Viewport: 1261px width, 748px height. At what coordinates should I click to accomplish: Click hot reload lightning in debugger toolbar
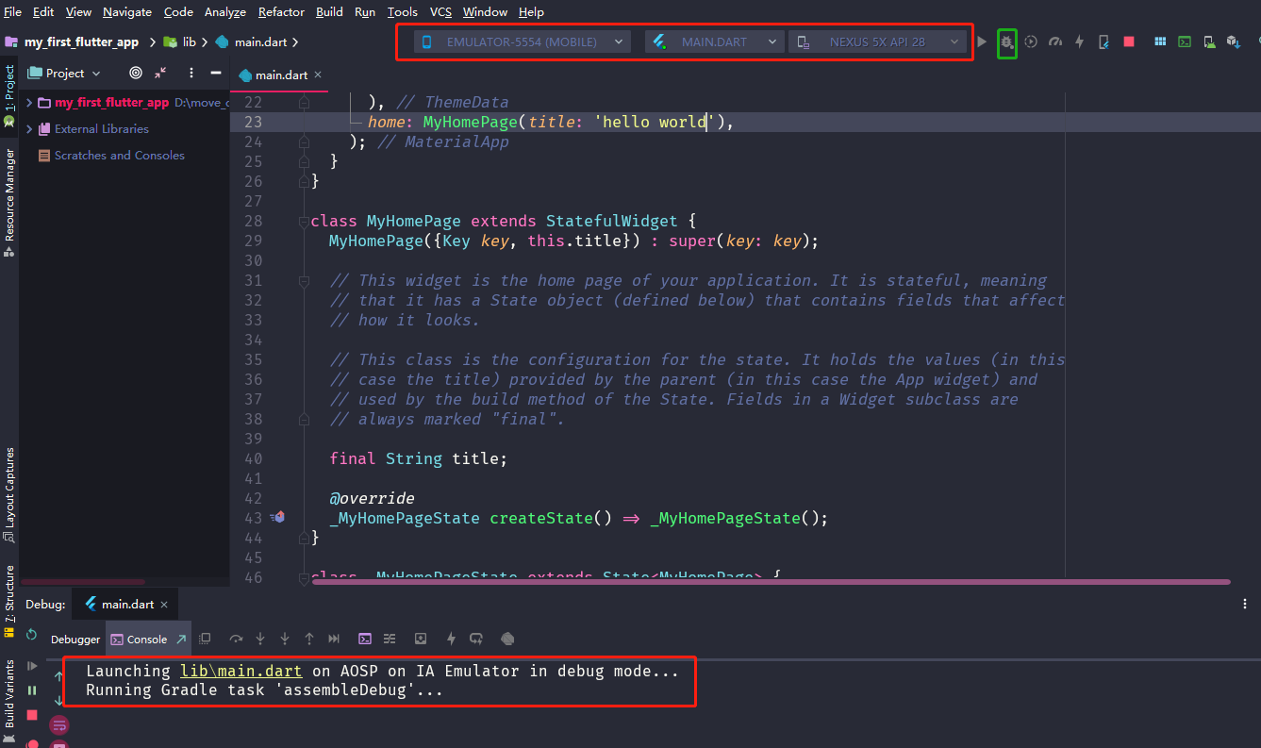(452, 639)
